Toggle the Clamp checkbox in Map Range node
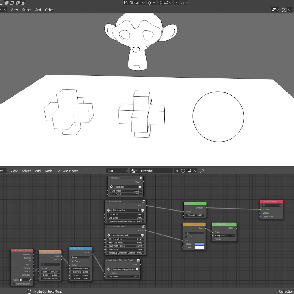This screenshot has height=294, width=294. tap(73, 261)
